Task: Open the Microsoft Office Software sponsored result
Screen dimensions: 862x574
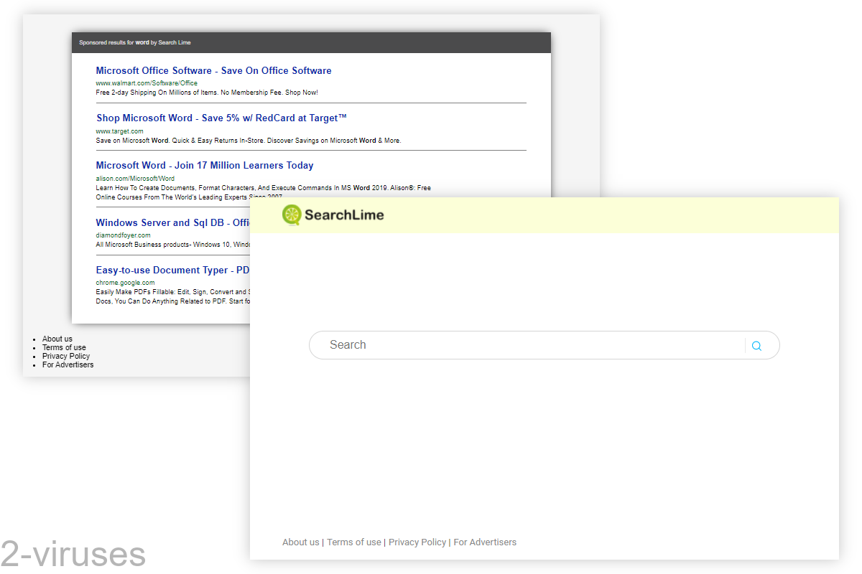Action: 213,70
